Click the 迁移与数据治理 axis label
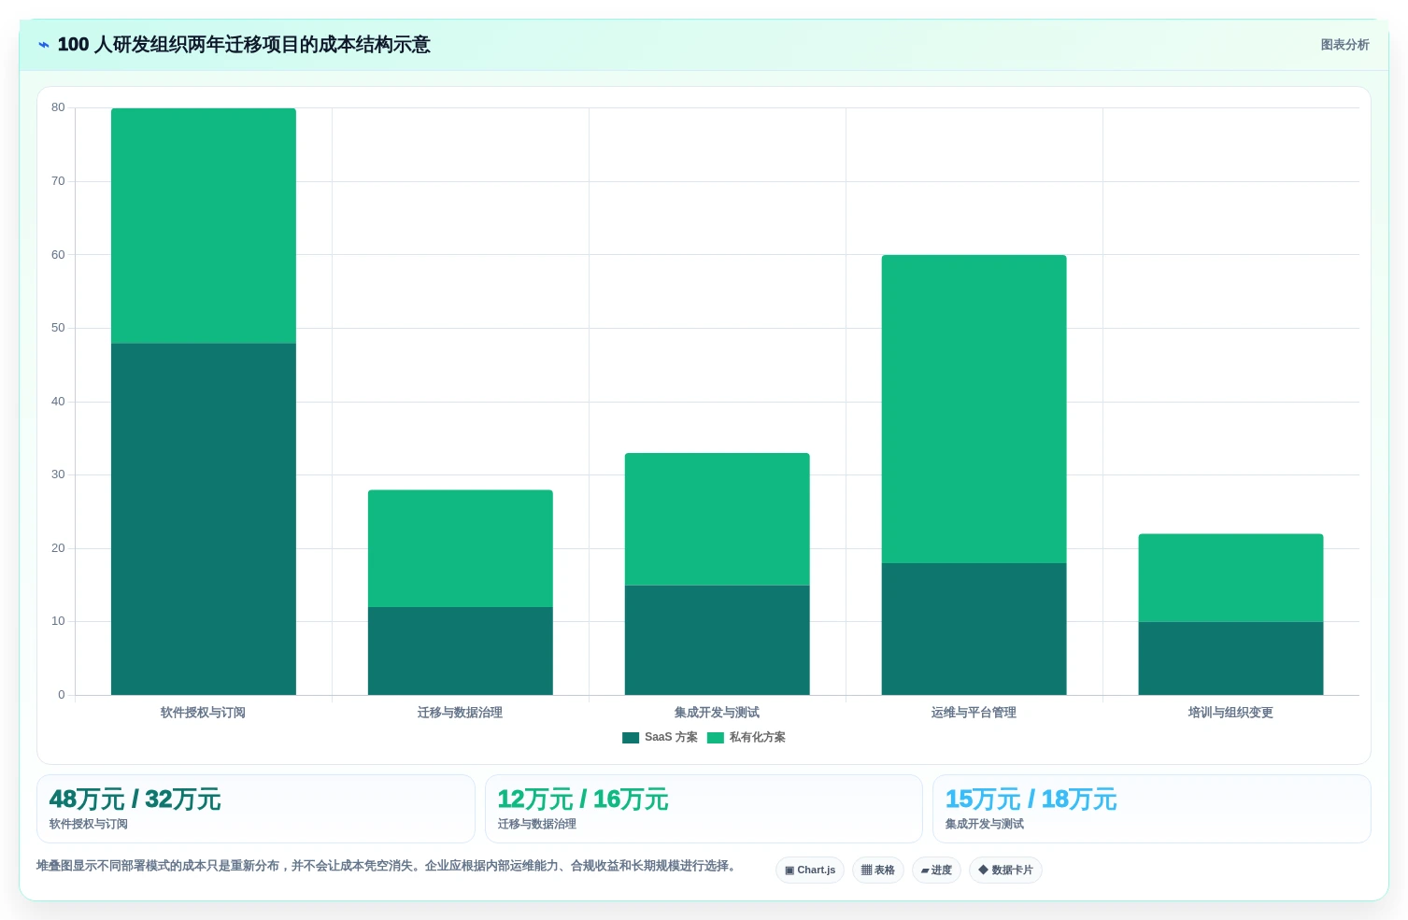 click(460, 713)
